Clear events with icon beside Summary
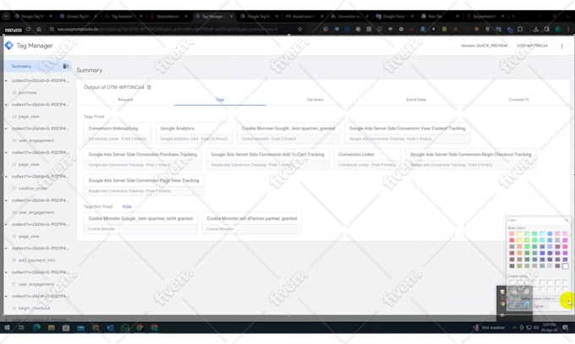This screenshot has width=575, height=344. tap(66, 66)
